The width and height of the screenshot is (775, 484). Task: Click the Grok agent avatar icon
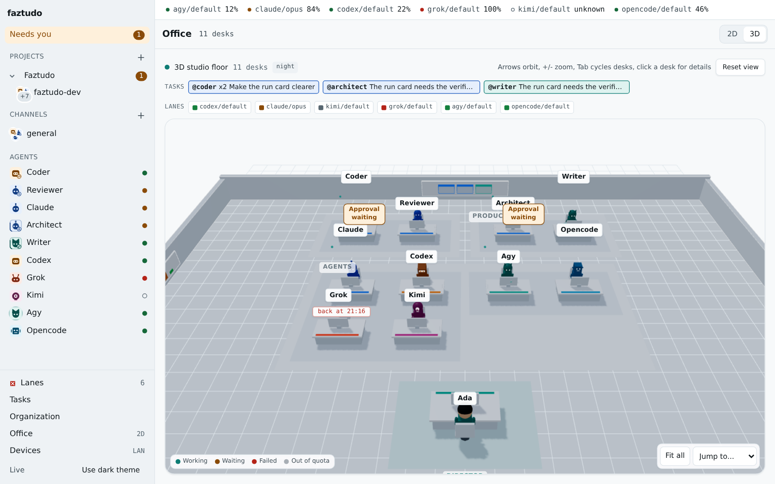pyautogui.click(x=16, y=278)
